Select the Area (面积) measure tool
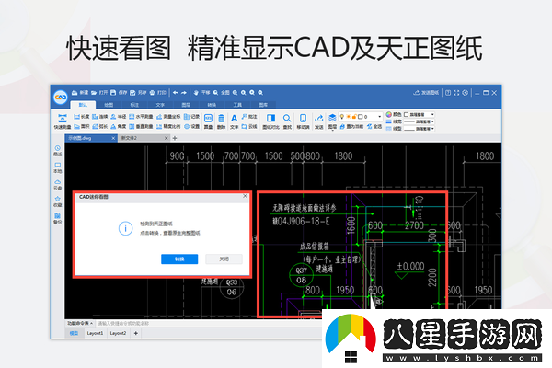The width and height of the screenshot is (552, 368). tap(81, 126)
